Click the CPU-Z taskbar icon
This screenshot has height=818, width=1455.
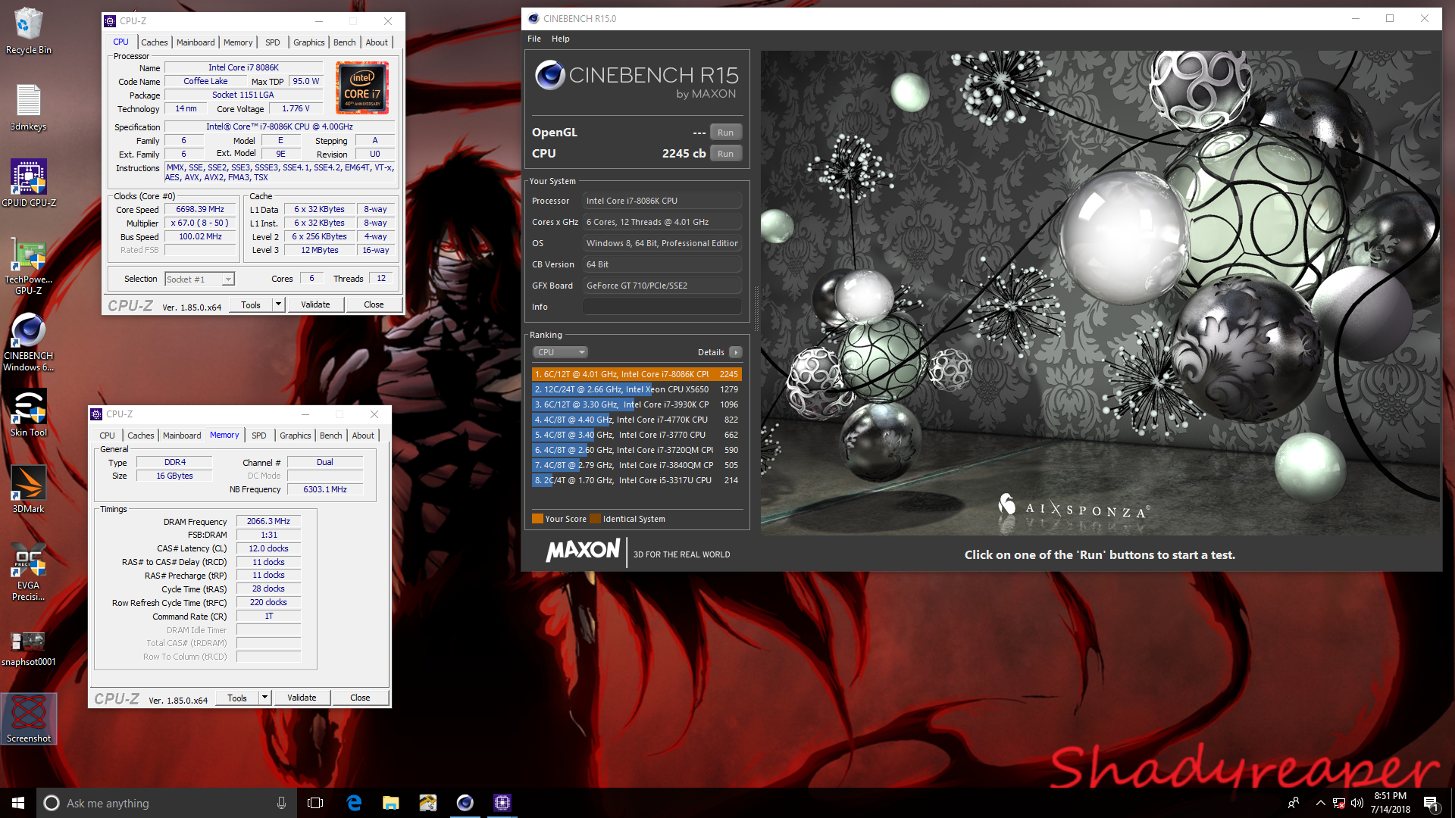502,803
